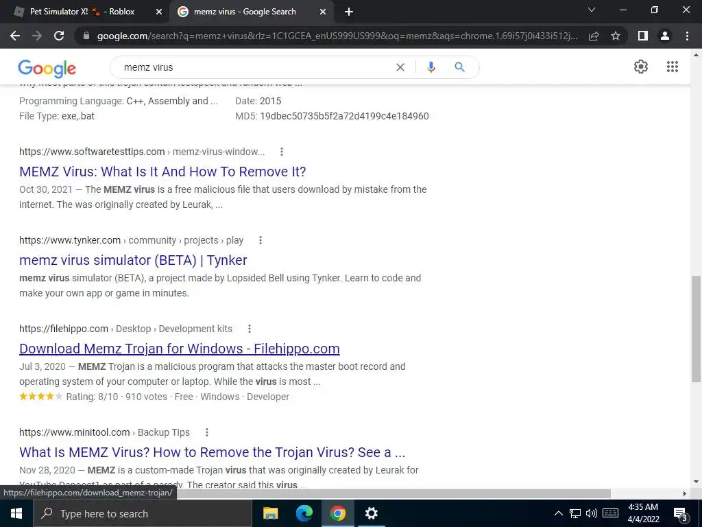Click the scroll-down arrow
Image resolution: width=702 pixels, height=527 pixels.
click(696, 482)
